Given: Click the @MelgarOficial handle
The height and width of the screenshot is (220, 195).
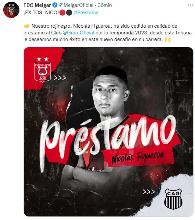Looking at the screenshot, I should click(x=76, y=5).
